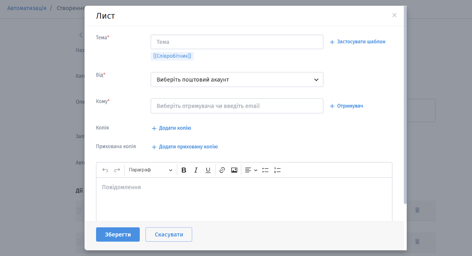Open the Параграф style dropdown

point(150,170)
